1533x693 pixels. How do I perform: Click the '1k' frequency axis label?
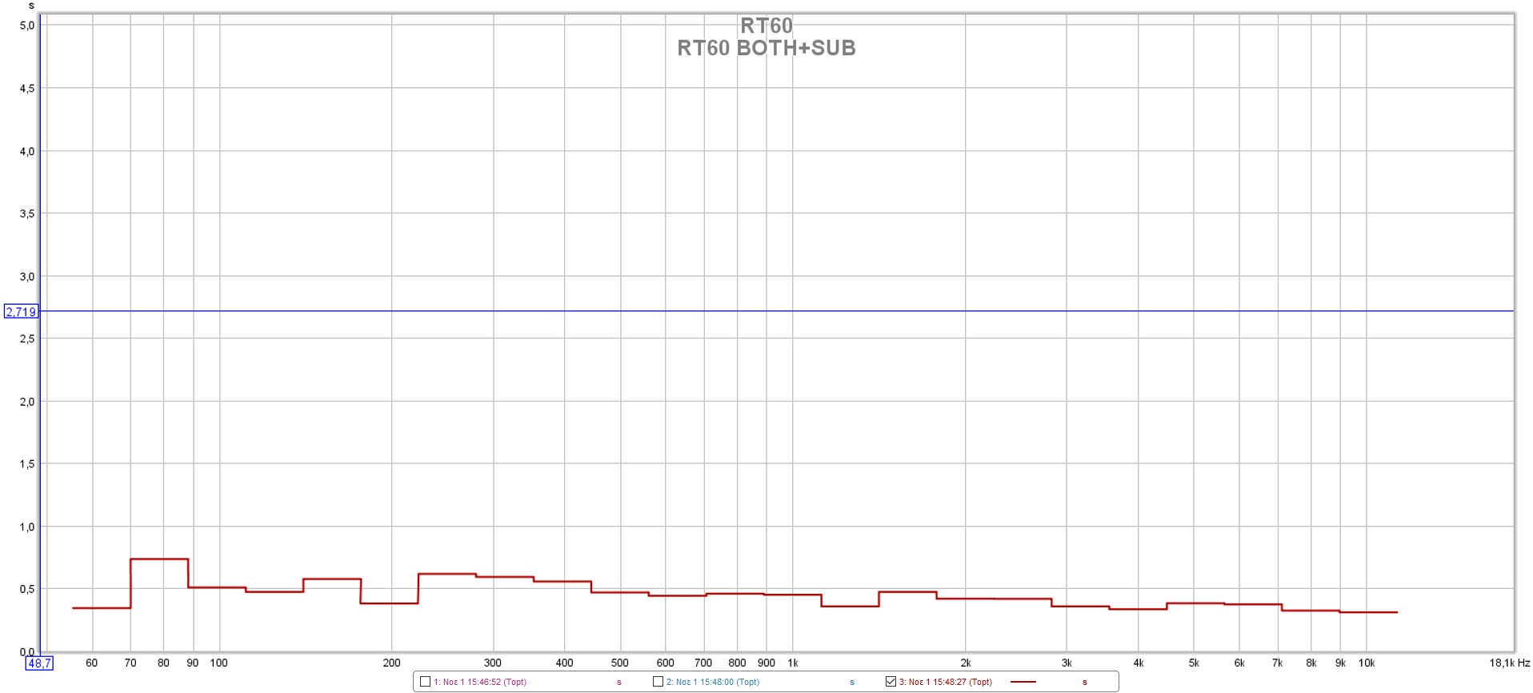(793, 663)
